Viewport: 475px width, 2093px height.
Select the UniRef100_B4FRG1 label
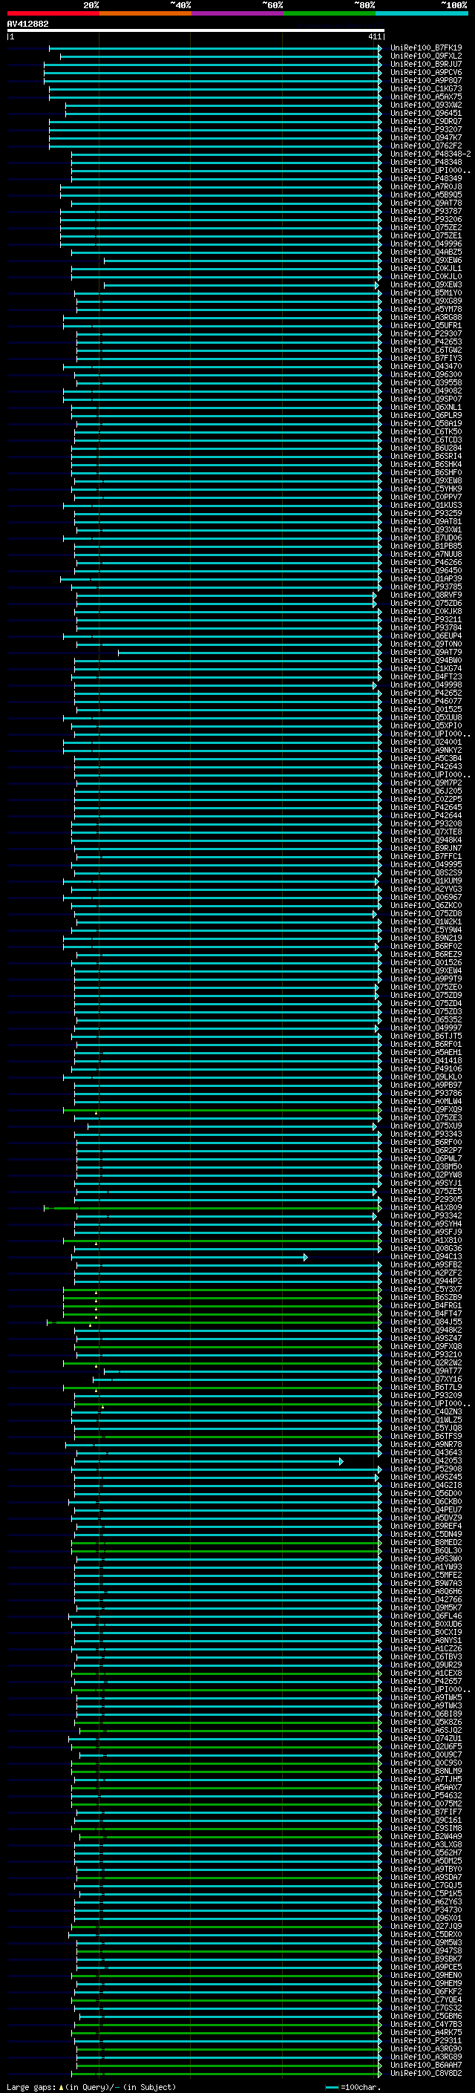pyautogui.click(x=425, y=1306)
